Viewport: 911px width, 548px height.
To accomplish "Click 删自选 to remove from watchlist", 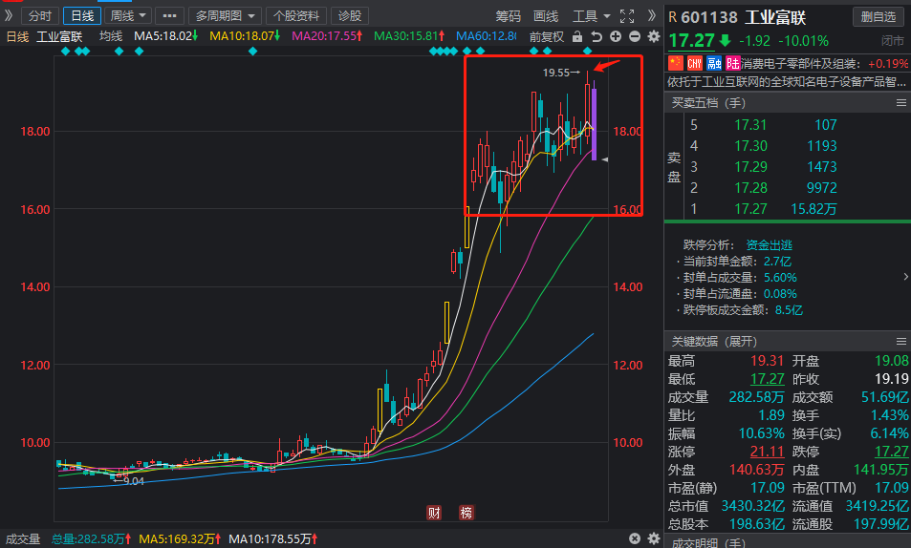I will point(878,16).
